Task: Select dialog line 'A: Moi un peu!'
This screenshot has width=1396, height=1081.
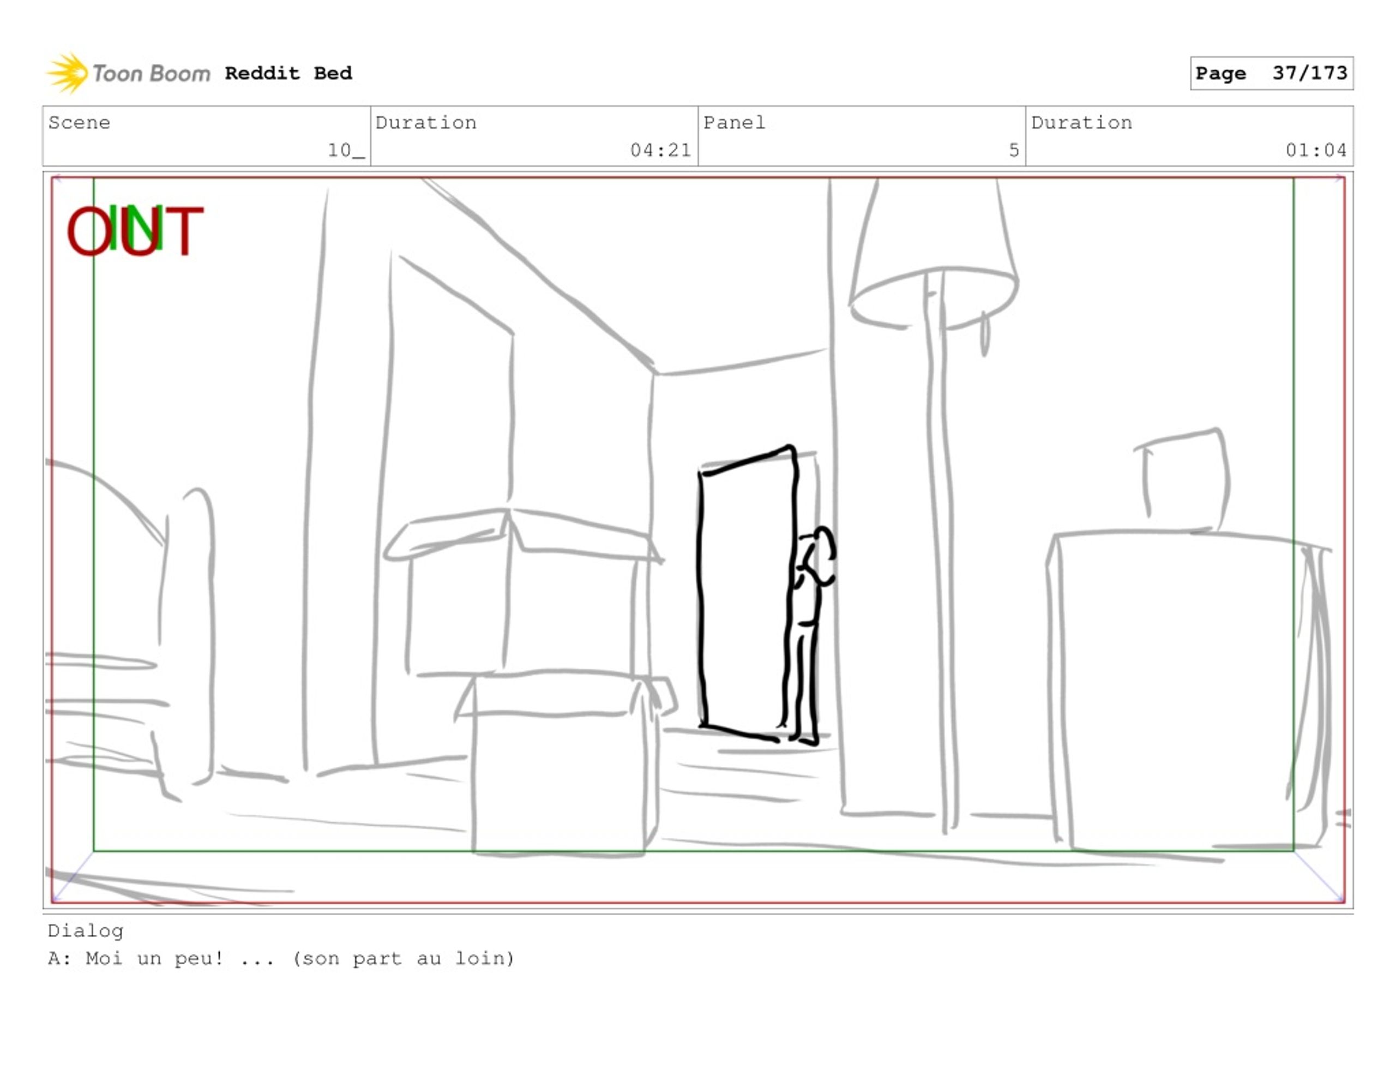Action: [135, 958]
